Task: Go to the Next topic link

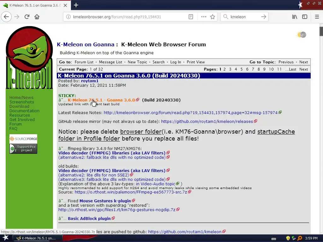Action: (303, 62)
